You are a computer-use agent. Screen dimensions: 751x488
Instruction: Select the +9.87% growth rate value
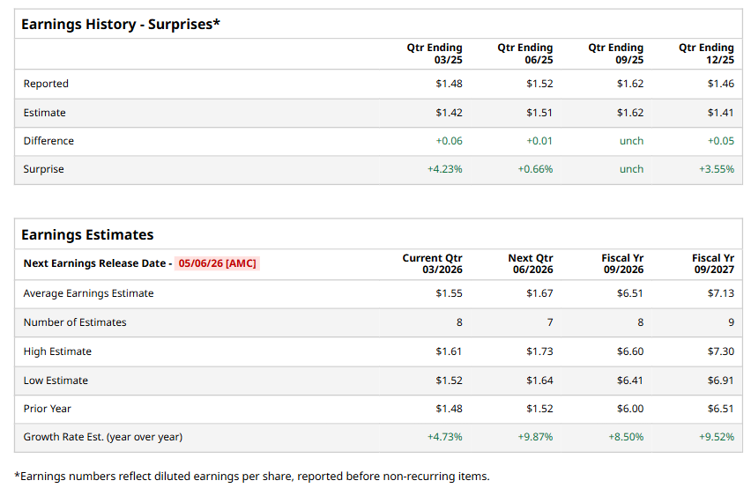pos(535,437)
